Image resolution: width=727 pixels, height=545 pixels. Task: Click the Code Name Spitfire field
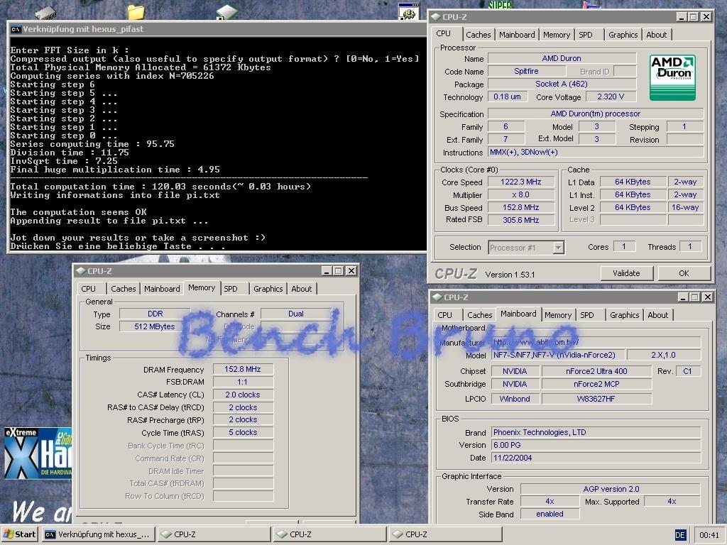click(x=526, y=72)
